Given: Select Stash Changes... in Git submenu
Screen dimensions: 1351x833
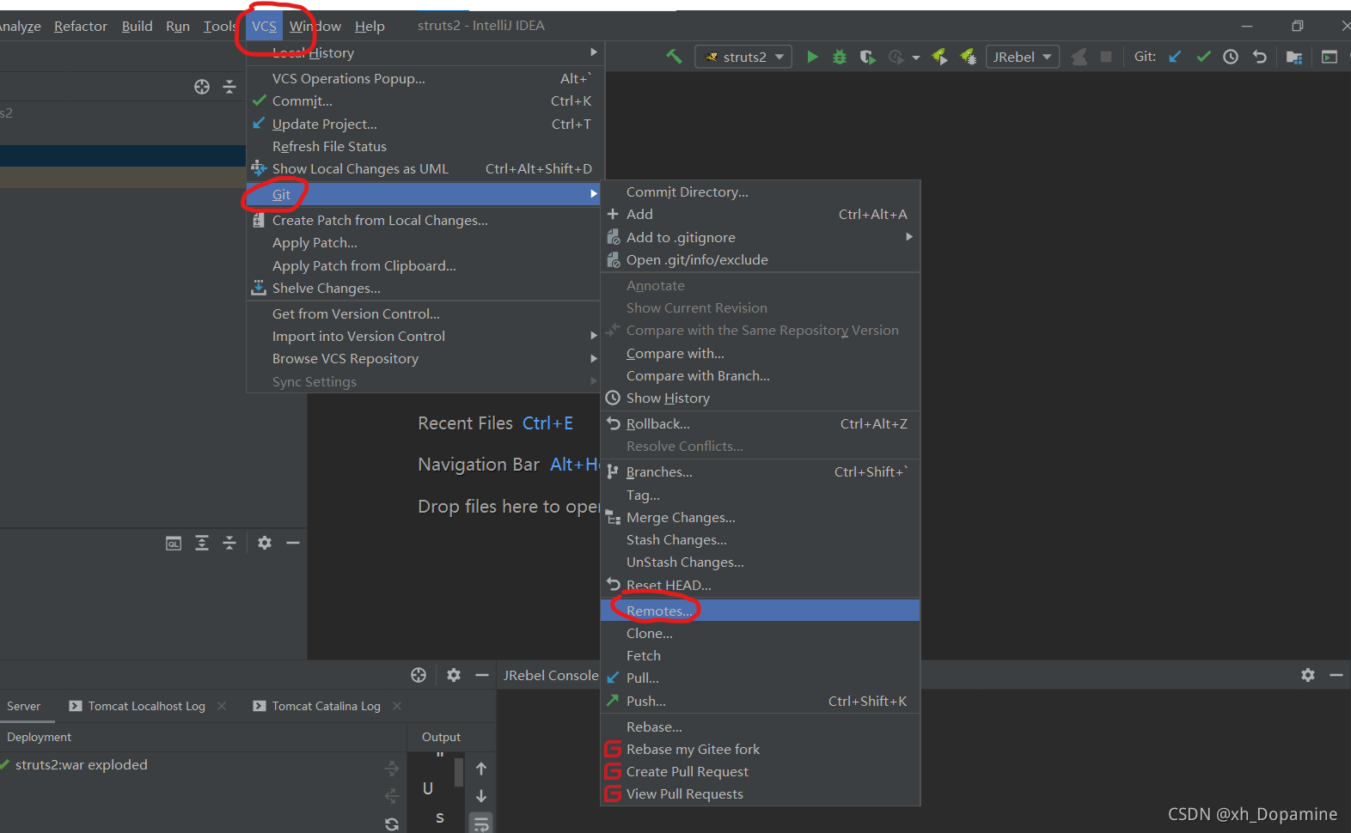Looking at the screenshot, I should tap(761, 540).
